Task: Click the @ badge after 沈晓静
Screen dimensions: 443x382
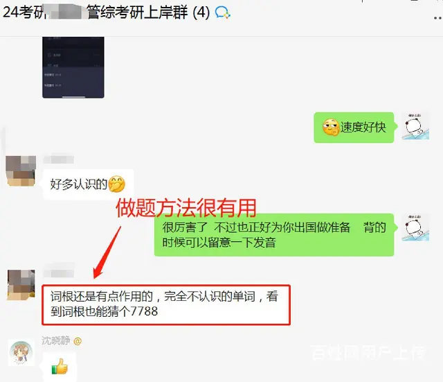Action: point(78,341)
